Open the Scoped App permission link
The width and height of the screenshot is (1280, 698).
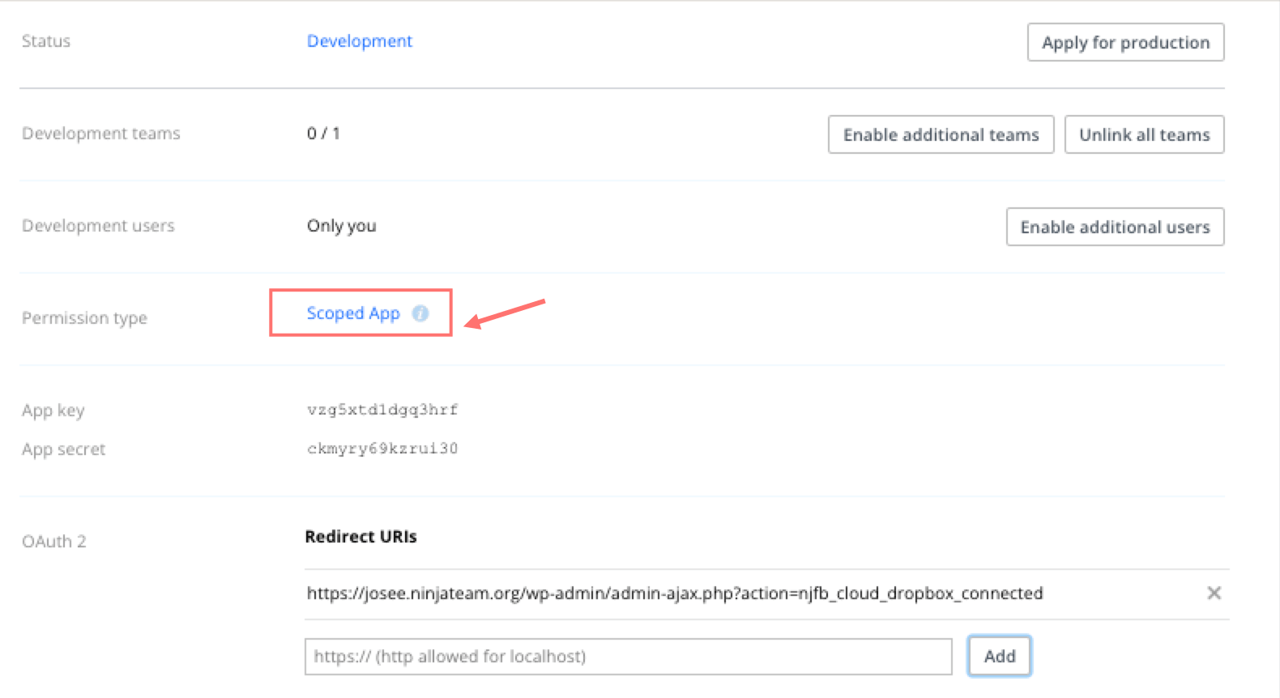tap(353, 313)
